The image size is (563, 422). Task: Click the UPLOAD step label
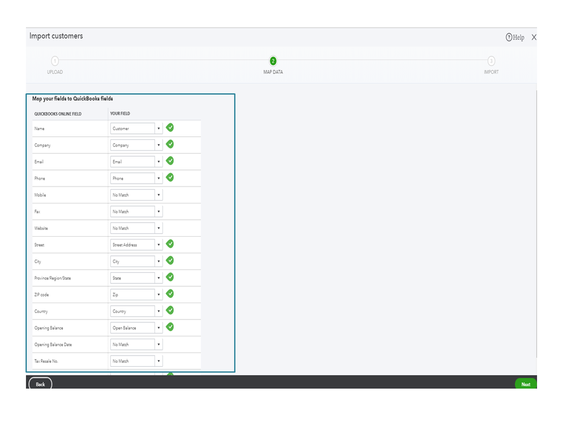pyautogui.click(x=55, y=72)
